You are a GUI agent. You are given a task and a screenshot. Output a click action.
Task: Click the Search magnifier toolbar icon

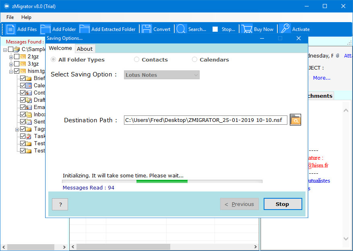181,29
